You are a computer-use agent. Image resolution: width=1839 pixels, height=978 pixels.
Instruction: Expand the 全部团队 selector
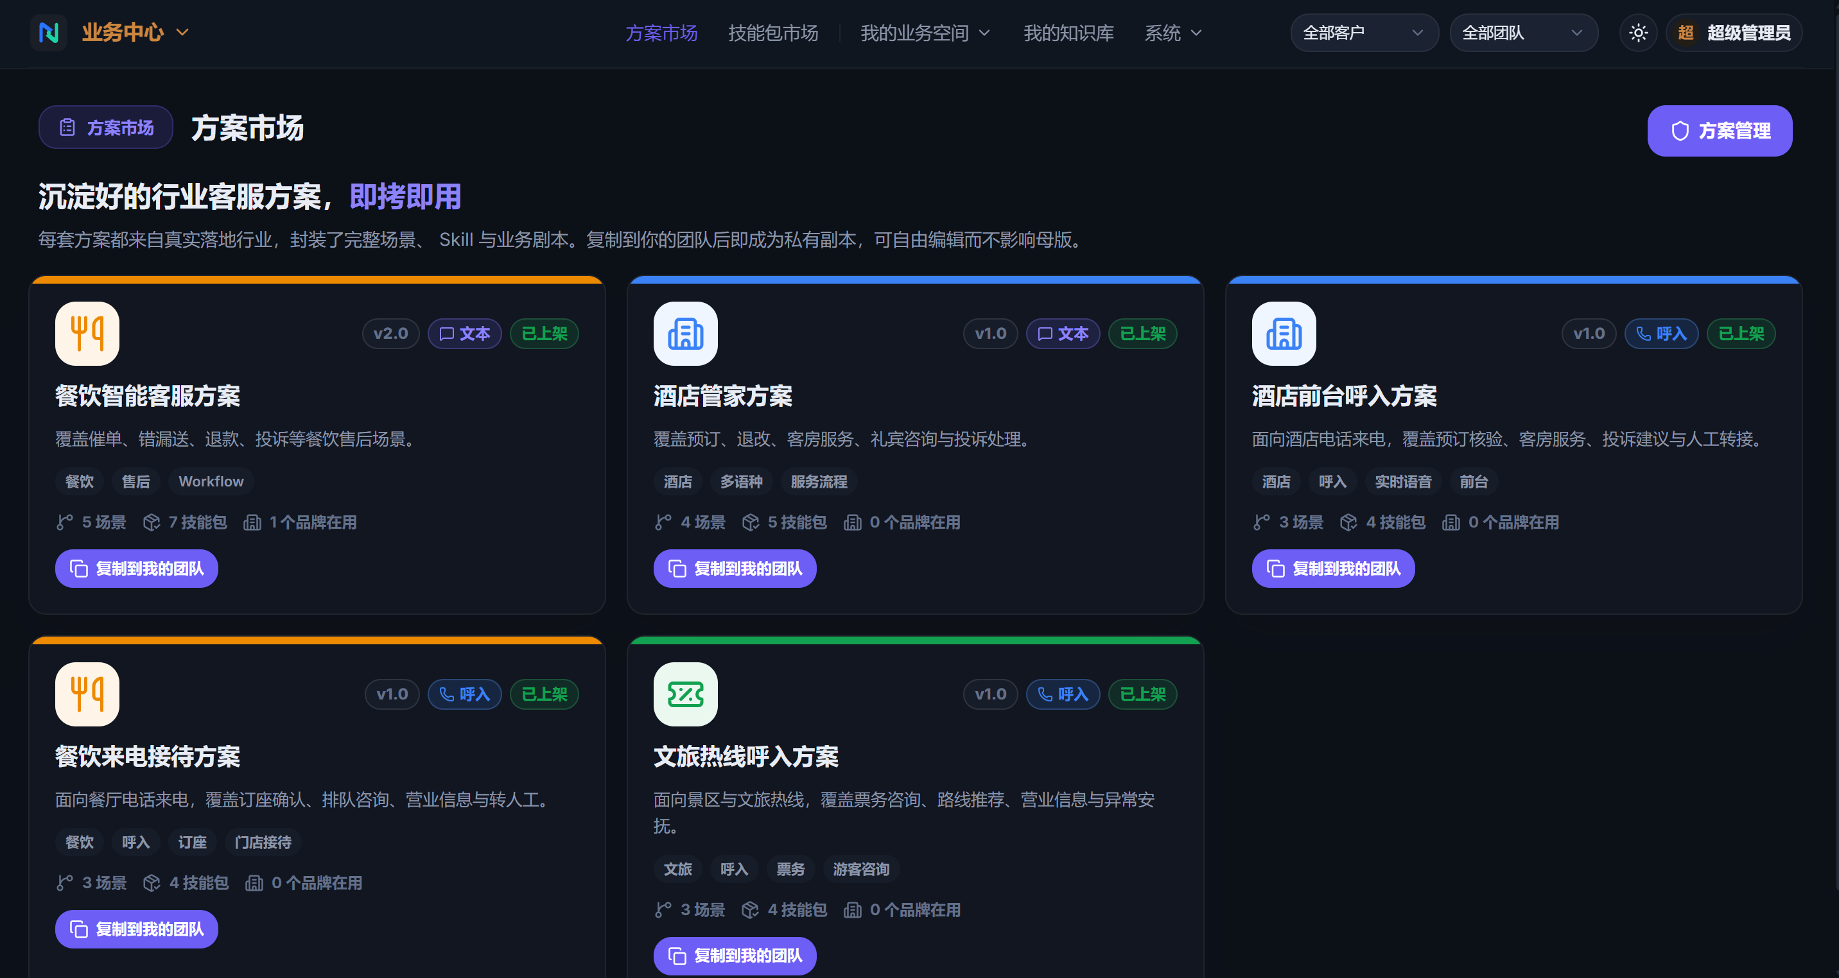[1524, 33]
